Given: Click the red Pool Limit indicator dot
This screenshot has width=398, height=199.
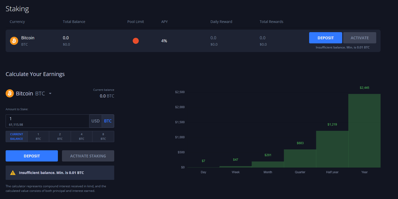Looking at the screenshot, I should (x=136, y=41).
